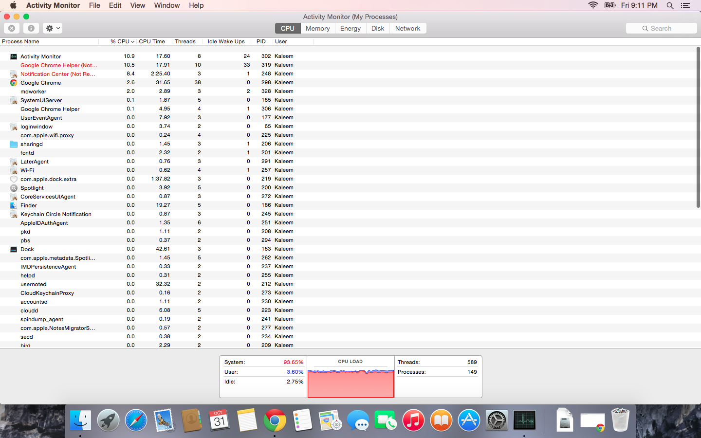The image size is (701, 438).
Task: Click the vertical scrollbar of process list
Action: [x=698, y=128]
